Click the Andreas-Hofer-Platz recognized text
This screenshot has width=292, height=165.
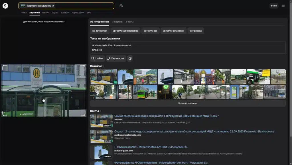pos(111,45)
